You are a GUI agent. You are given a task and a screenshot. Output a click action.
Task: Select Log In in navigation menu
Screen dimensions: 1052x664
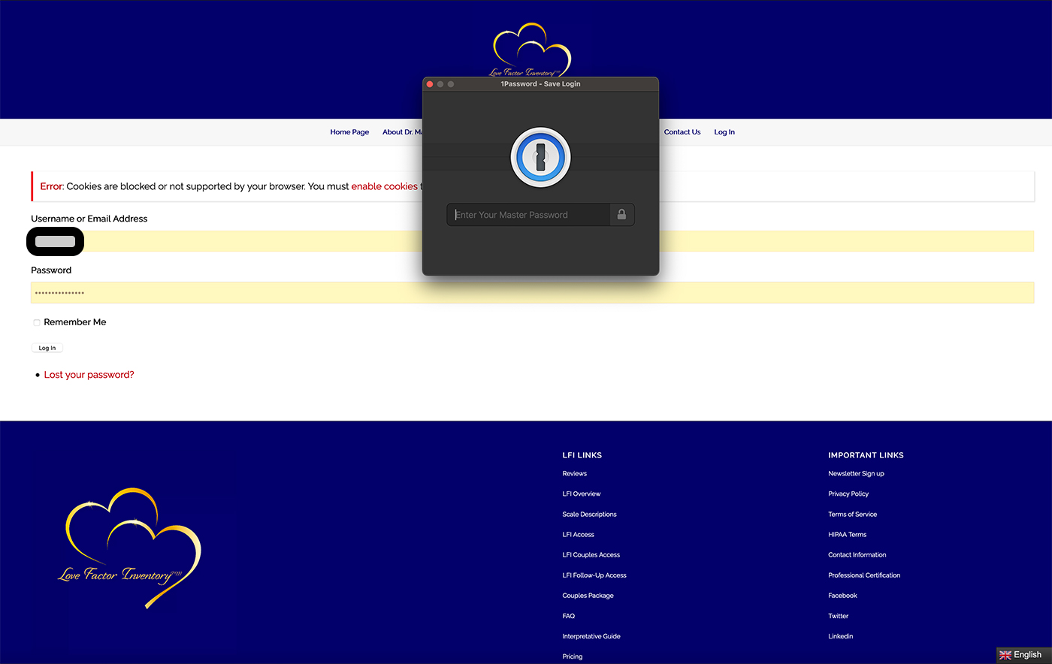point(724,132)
